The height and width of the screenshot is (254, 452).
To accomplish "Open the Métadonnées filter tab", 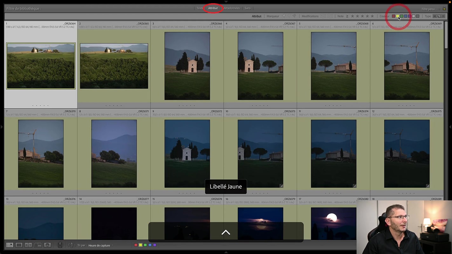I will click(x=231, y=8).
